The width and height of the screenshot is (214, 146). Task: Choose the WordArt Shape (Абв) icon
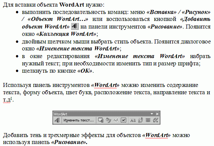(116, 120)
